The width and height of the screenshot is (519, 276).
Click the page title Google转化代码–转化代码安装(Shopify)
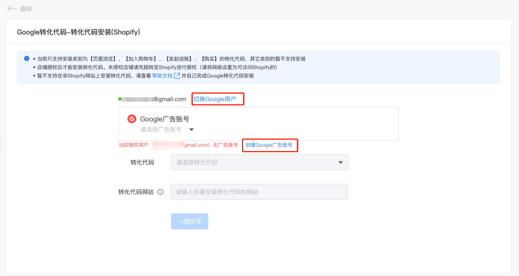[x=78, y=32]
